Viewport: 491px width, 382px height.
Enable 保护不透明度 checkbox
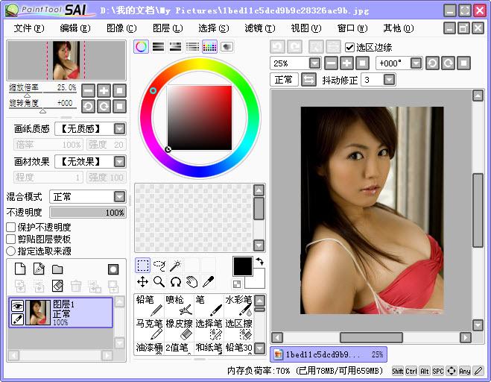tap(11, 227)
